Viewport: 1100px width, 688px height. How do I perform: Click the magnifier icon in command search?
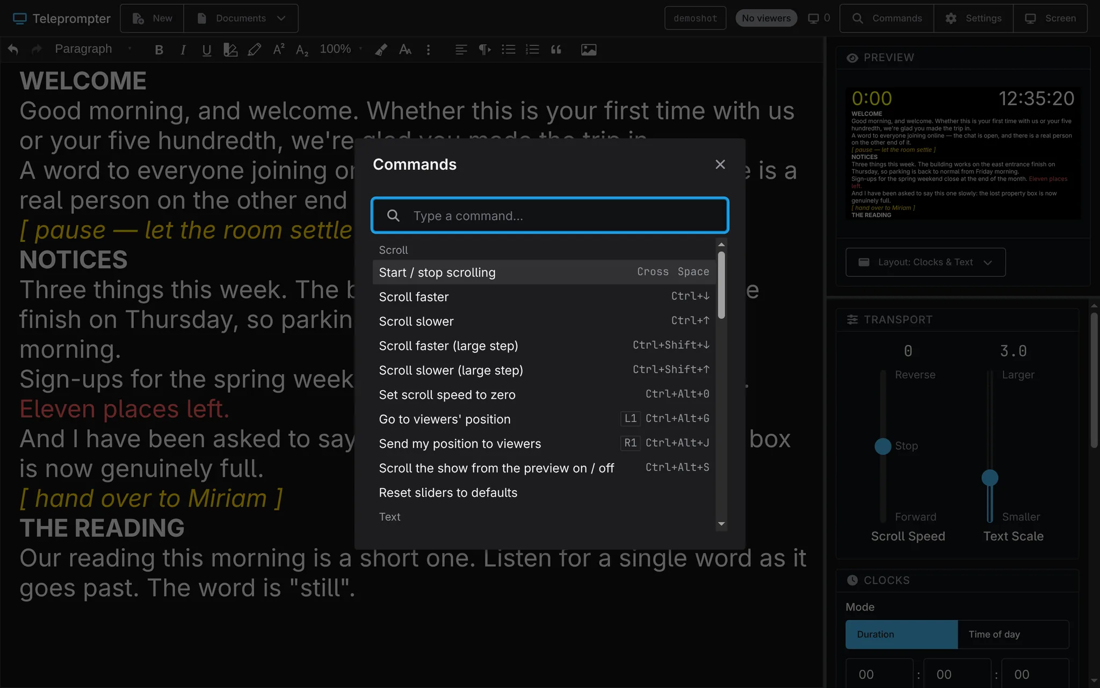tap(394, 216)
